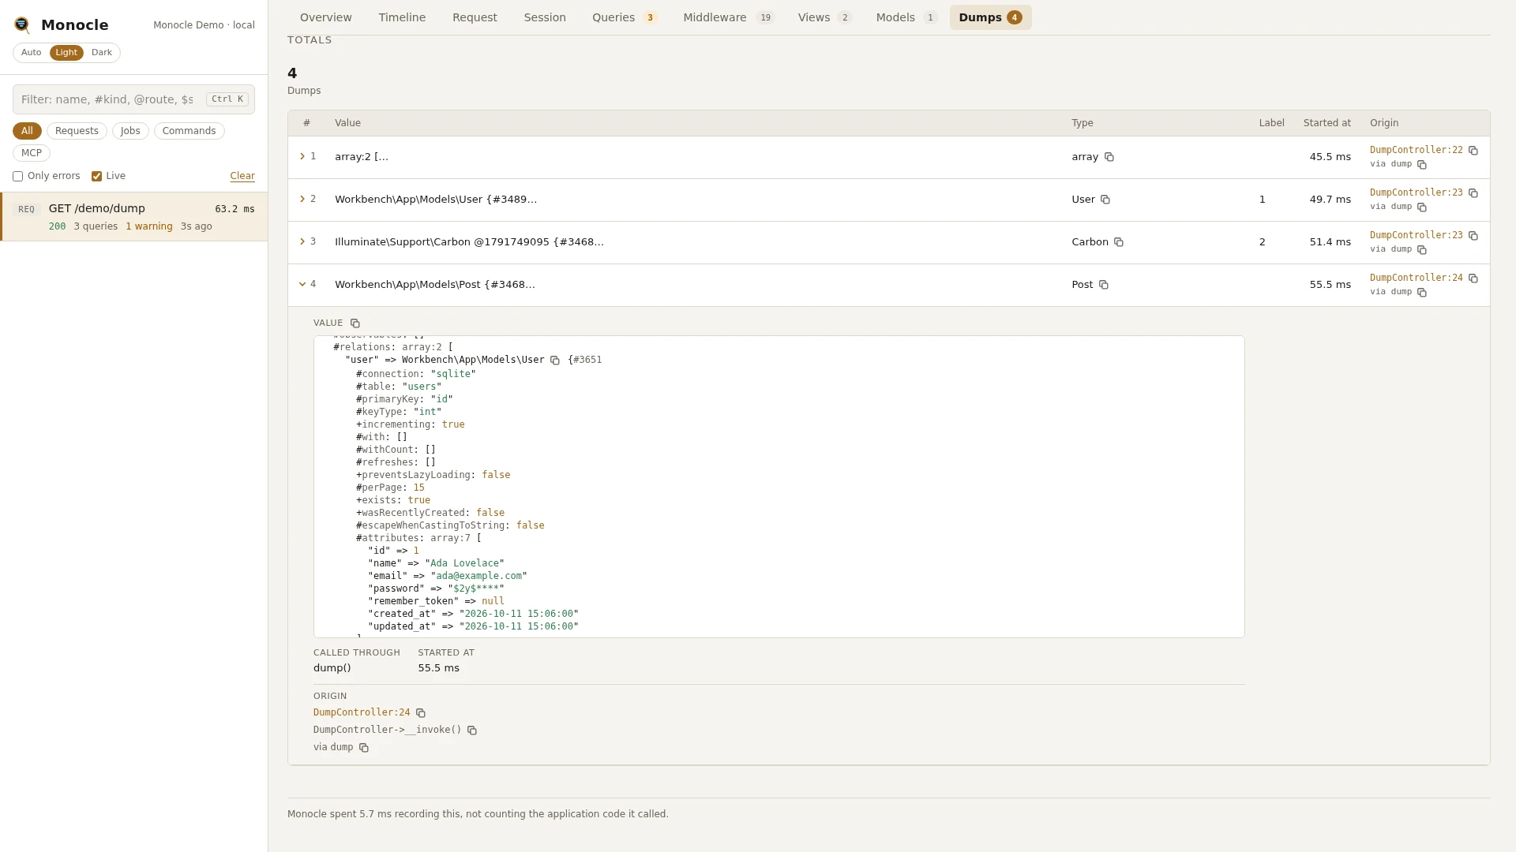The image size is (1516, 852).
Task: Open the DumpController:24 link under ORIGIN
Action: click(x=362, y=713)
